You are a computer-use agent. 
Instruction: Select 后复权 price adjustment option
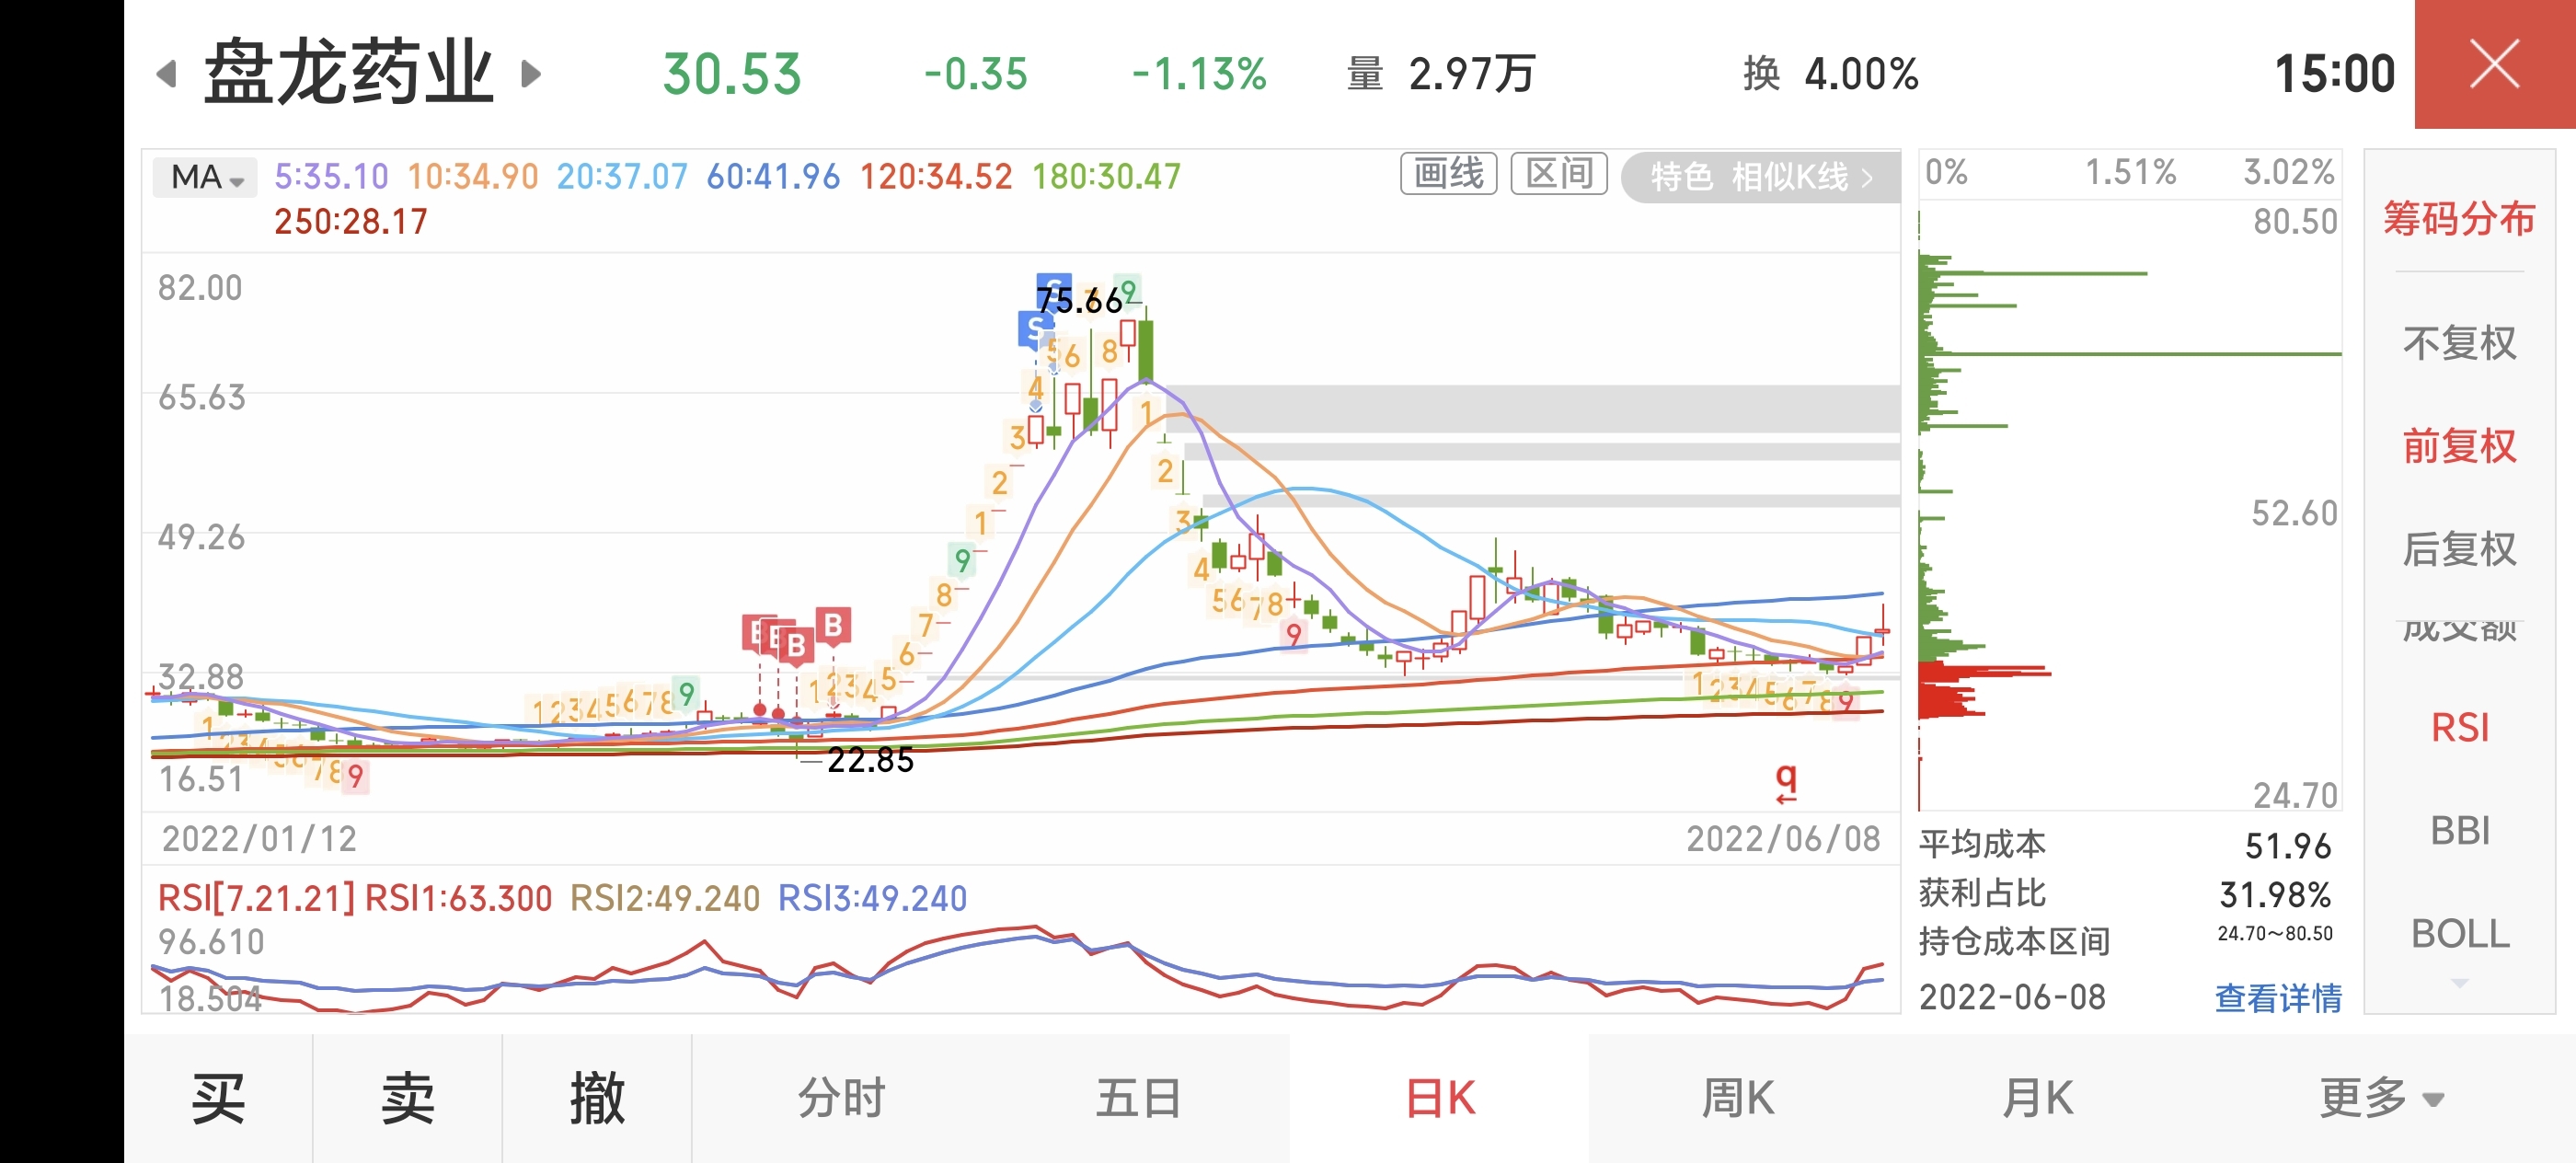tap(2458, 549)
